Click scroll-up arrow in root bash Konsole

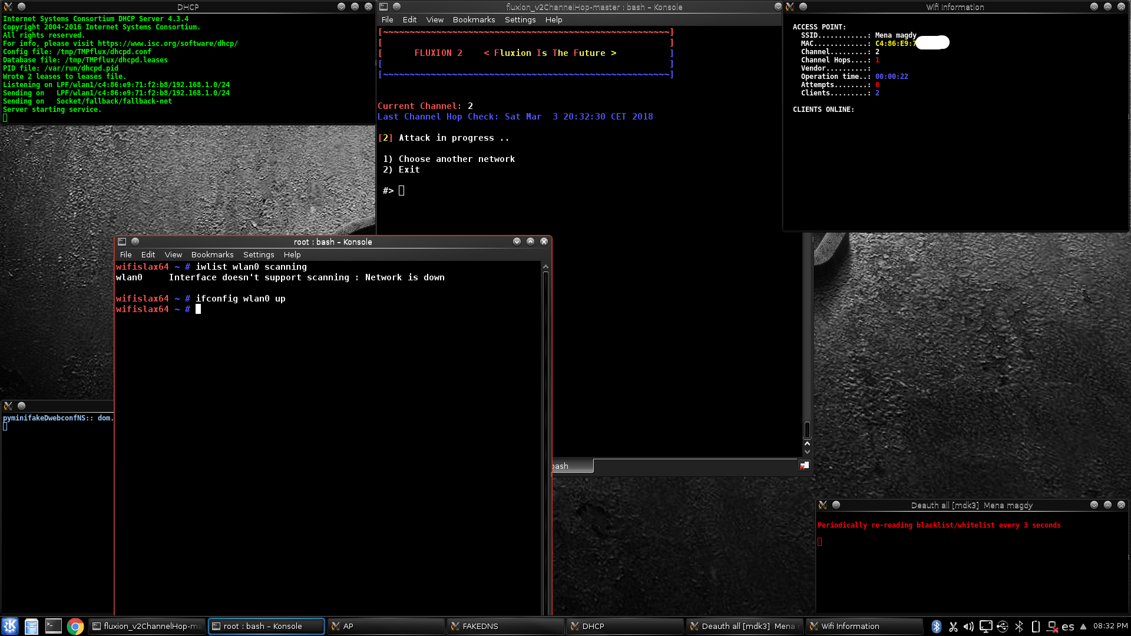click(x=545, y=267)
